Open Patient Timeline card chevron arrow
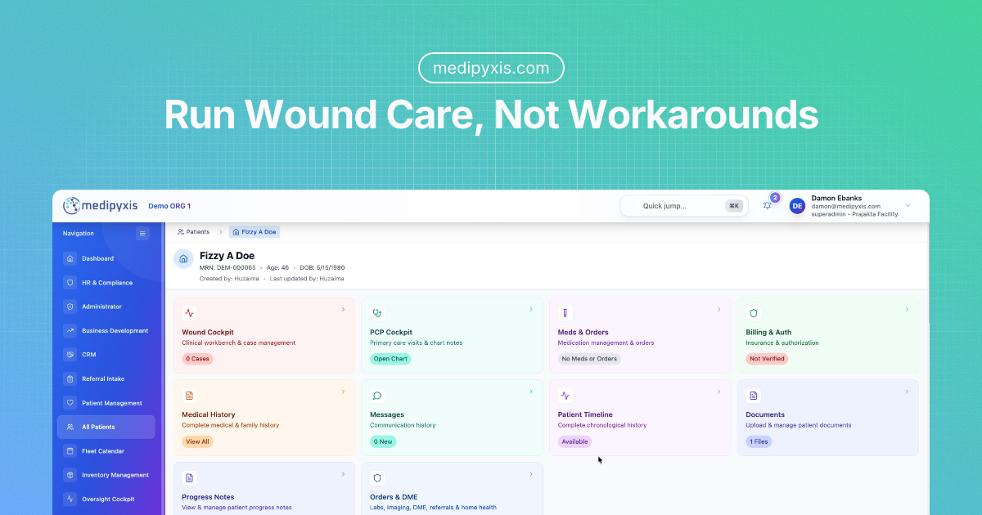This screenshot has height=515, width=982. coord(719,392)
